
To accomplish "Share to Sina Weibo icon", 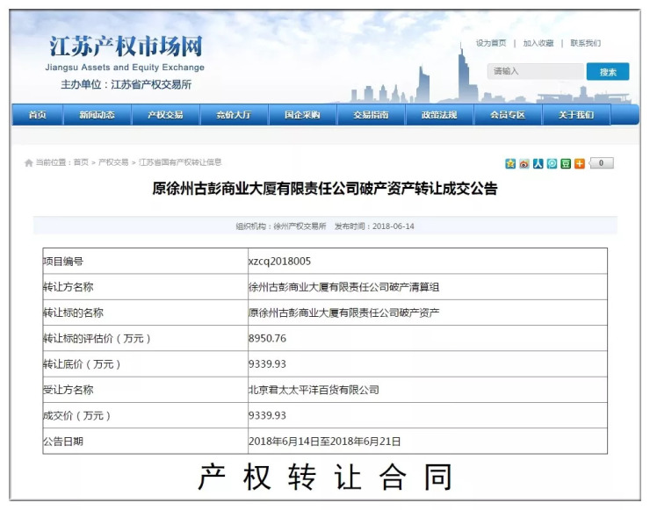I will coord(524,163).
